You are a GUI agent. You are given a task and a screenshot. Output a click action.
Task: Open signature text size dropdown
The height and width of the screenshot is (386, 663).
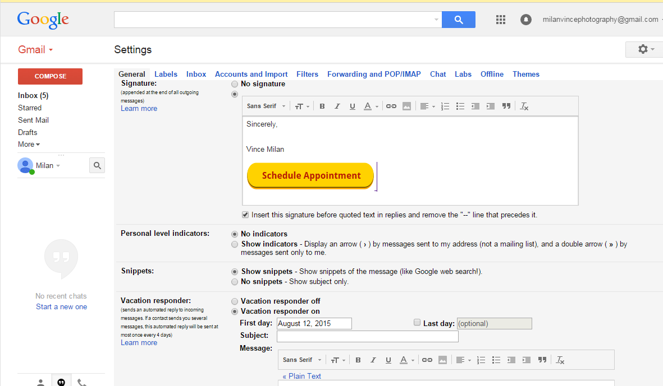coord(302,106)
